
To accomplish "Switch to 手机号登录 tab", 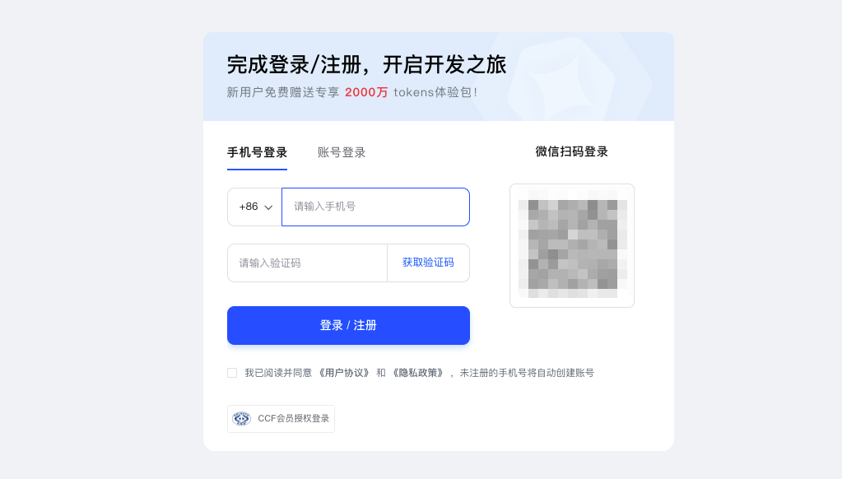I will coord(258,152).
